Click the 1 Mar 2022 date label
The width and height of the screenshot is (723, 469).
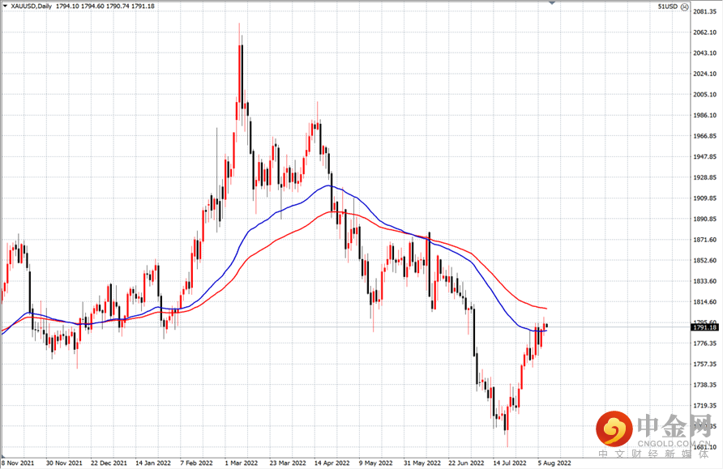coord(242,463)
